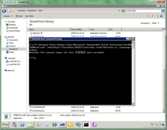
Task: Toggle the preview pane icon
Action: tap(157, 16)
